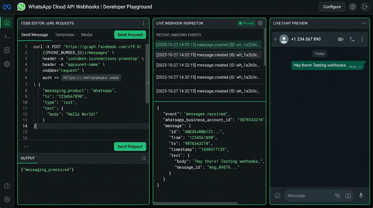Click the contact avatar in chat header
373x208 pixels.
pyautogui.click(x=284, y=39)
